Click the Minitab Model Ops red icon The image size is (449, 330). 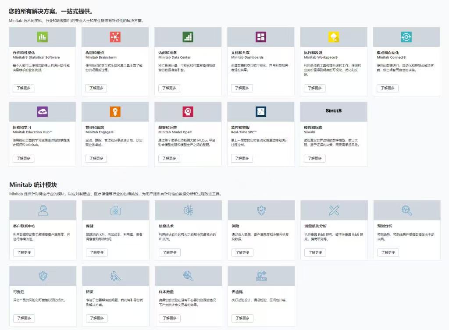pos(188,112)
